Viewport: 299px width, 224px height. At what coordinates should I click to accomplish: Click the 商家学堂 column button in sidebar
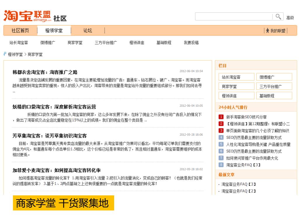pos(237,86)
